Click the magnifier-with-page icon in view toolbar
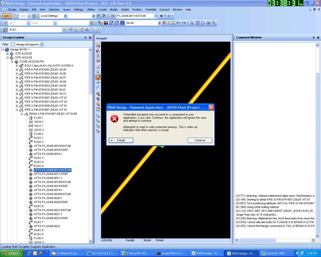This screenshot has height=257, width=321. [98, 55]
